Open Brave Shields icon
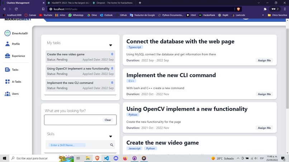289x162 pixels. [238, 9]
